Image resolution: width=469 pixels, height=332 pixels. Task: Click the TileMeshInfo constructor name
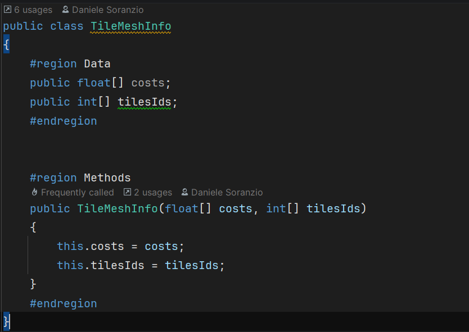[x=117, y=209]
